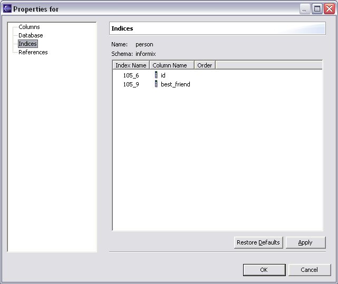Sort by the Index Name column header

click(x=131, y=65)
